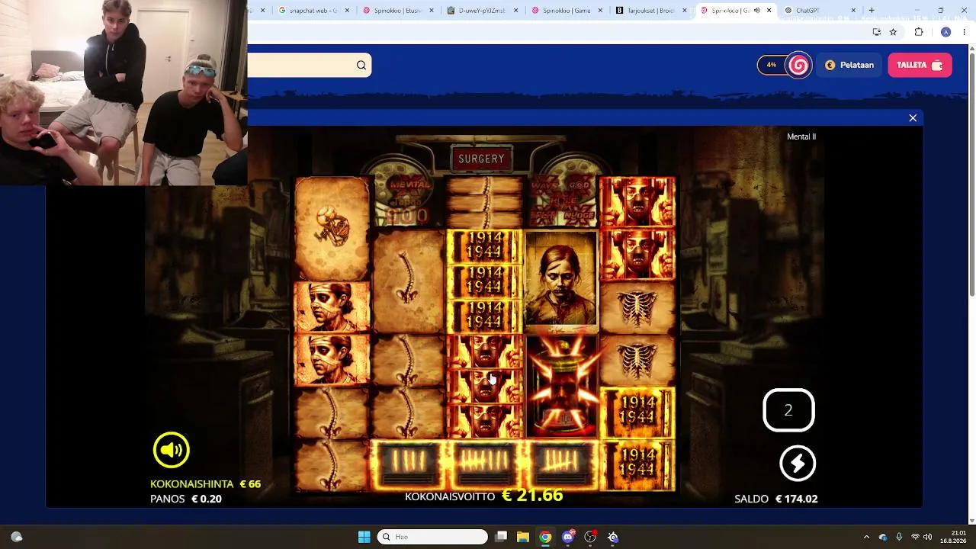Click the portrait of the girl symbol
This screenshot has height=549, width=976.
(x=561, y=281)
